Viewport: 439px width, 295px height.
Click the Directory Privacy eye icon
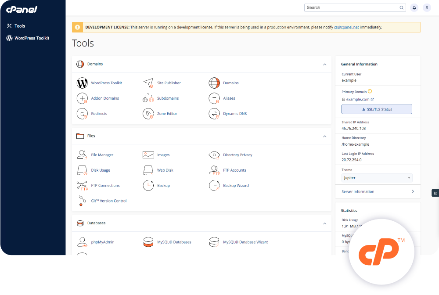coord(214,155)
